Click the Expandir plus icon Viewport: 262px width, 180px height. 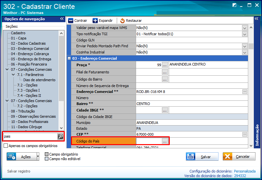[95, 21]
